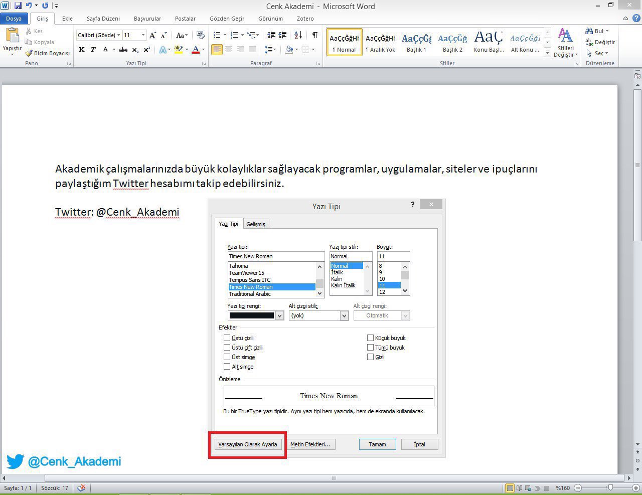Check the Küçük büyük checkbox
Viewport: 642px width, 495px height.
pos(371,338)
